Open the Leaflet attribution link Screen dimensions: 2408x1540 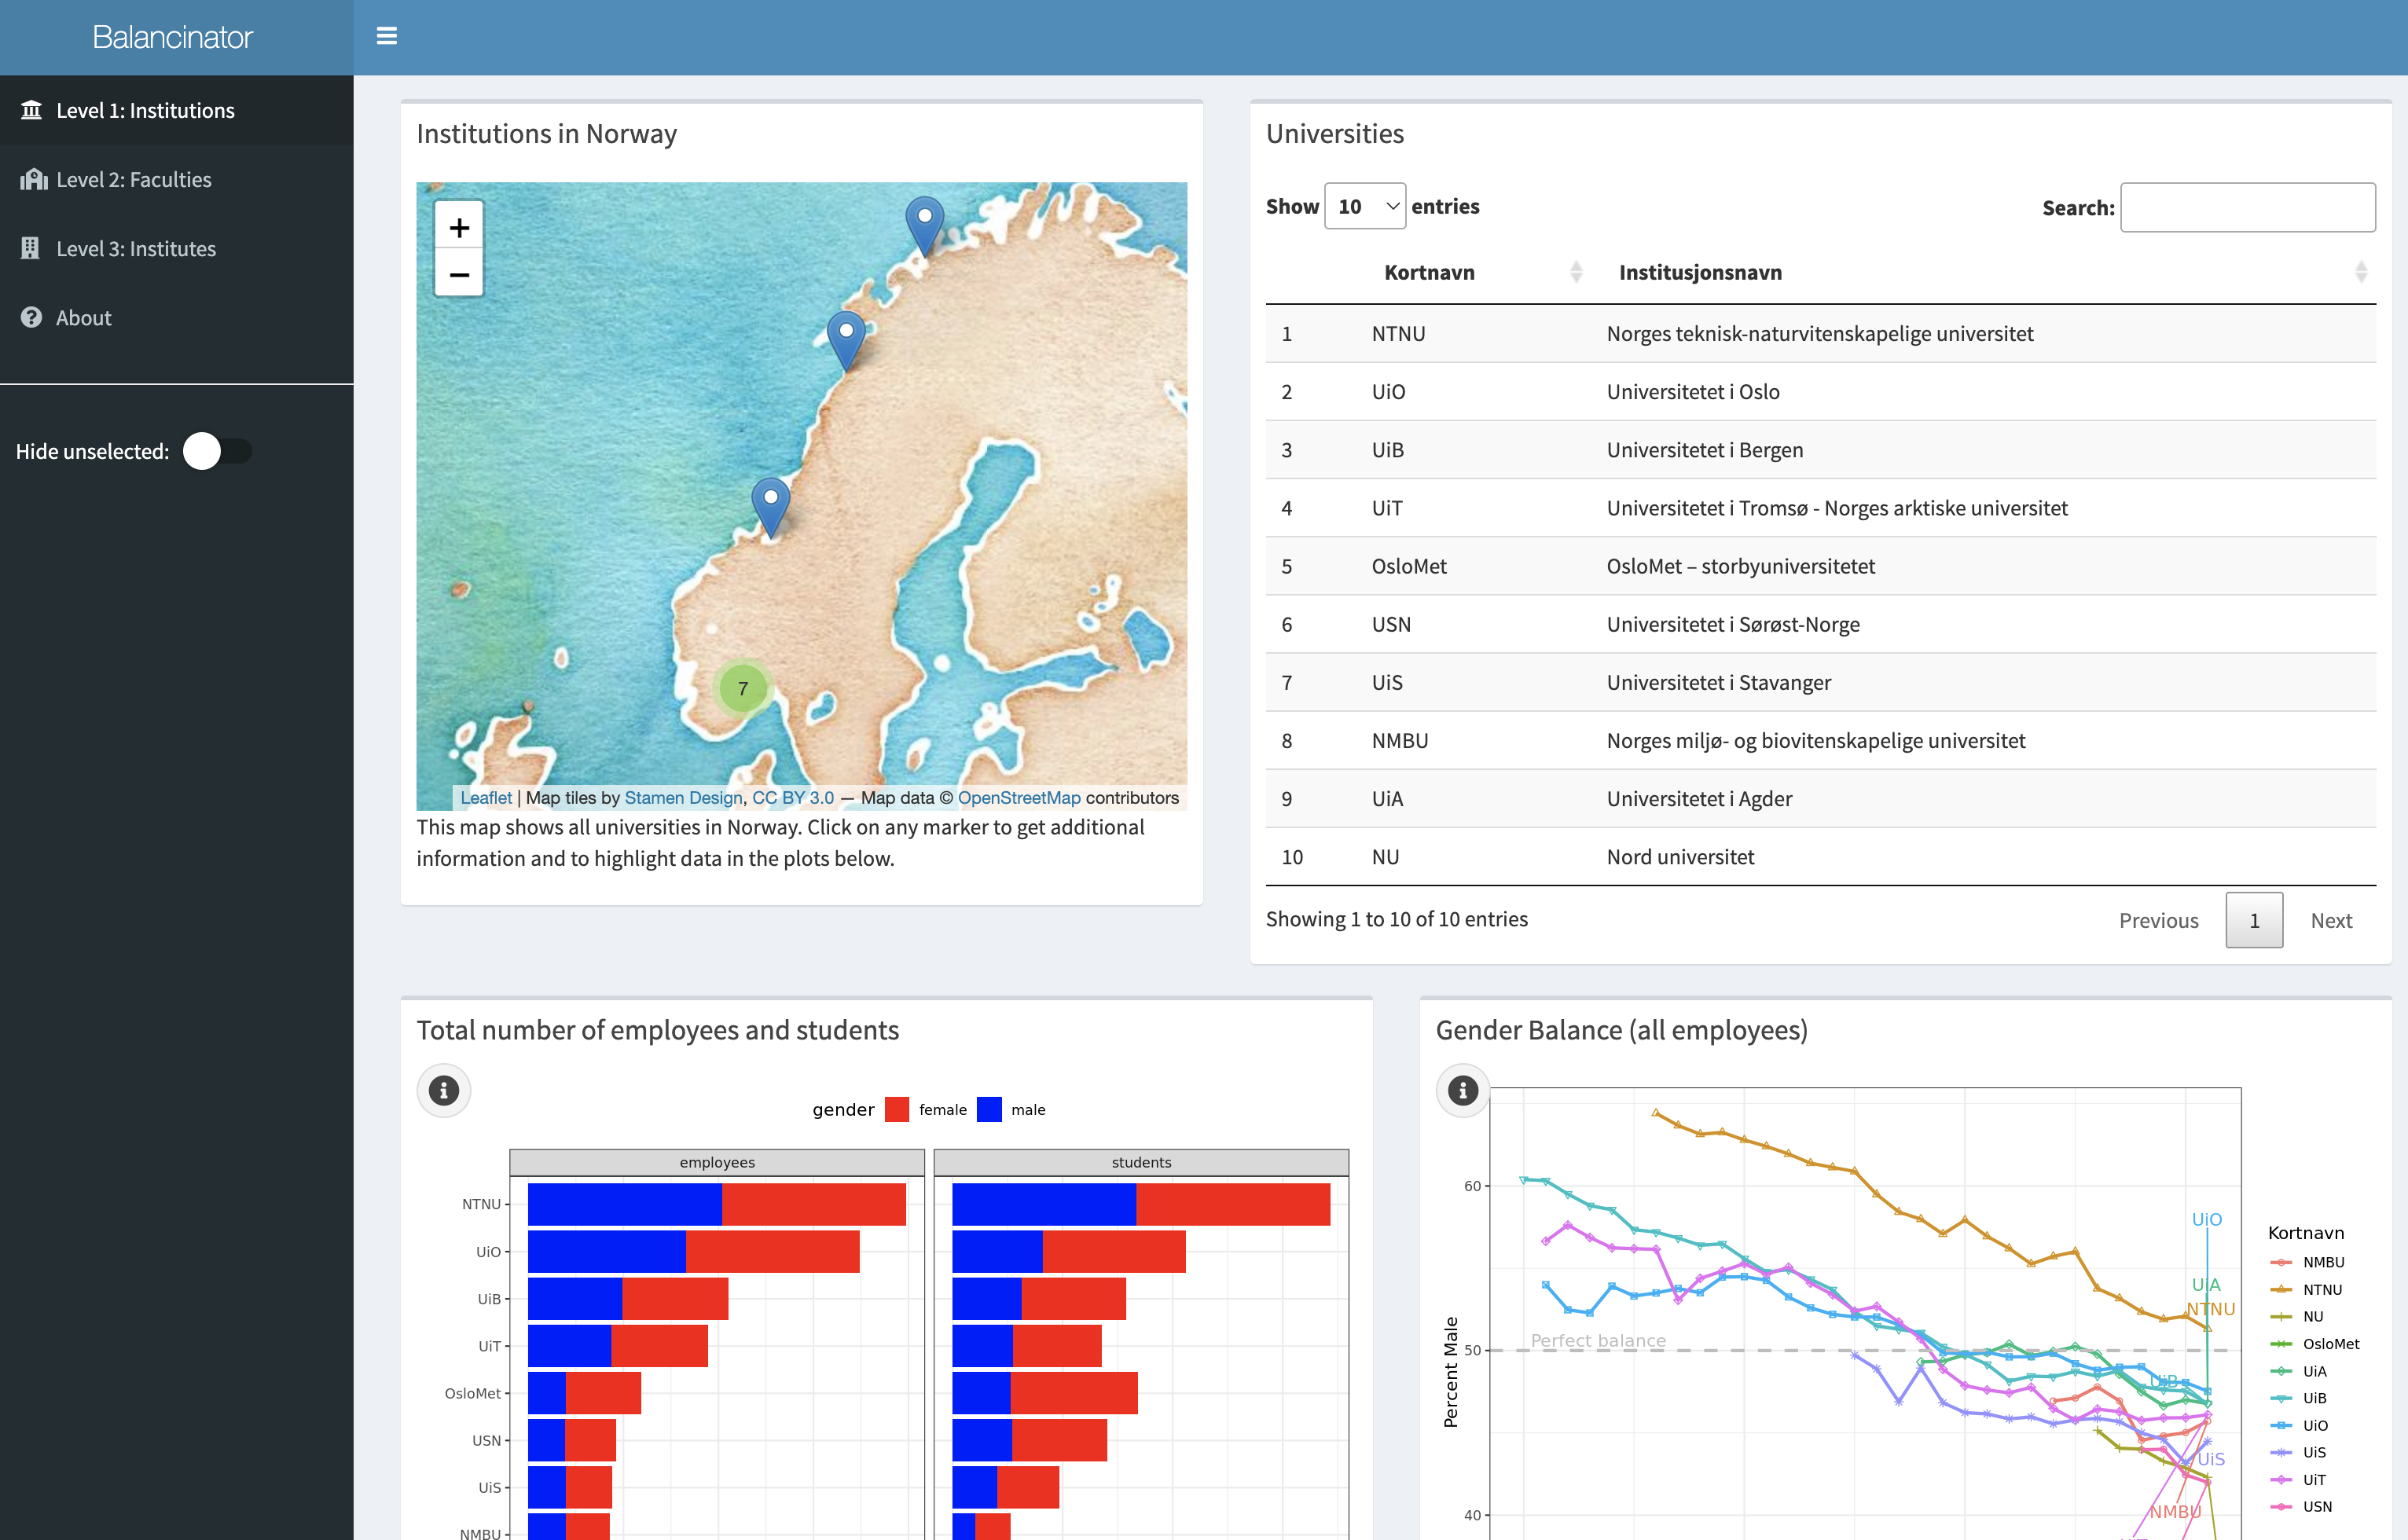486,797
